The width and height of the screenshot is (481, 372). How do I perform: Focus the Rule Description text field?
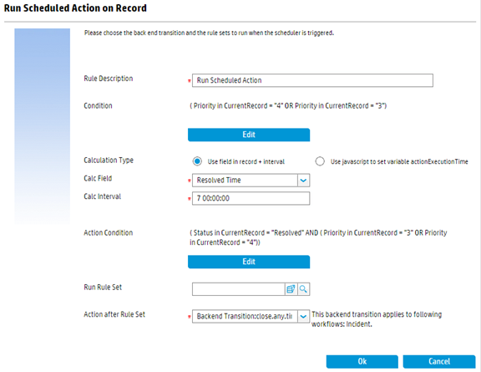pos(312,80)
